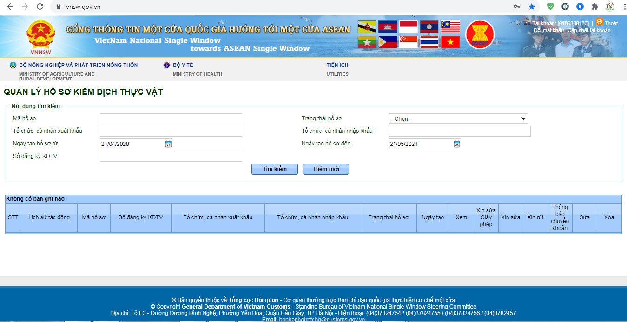Reload the page with the refresh icon
The width and height of the screenshot is (627, 322).
[40, 7]
